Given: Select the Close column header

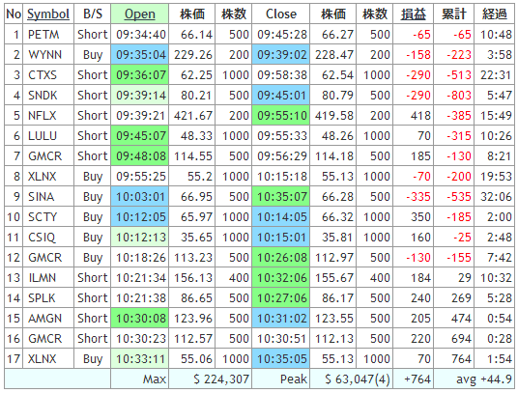Looking at the screenshot, I should coord(281,14).
